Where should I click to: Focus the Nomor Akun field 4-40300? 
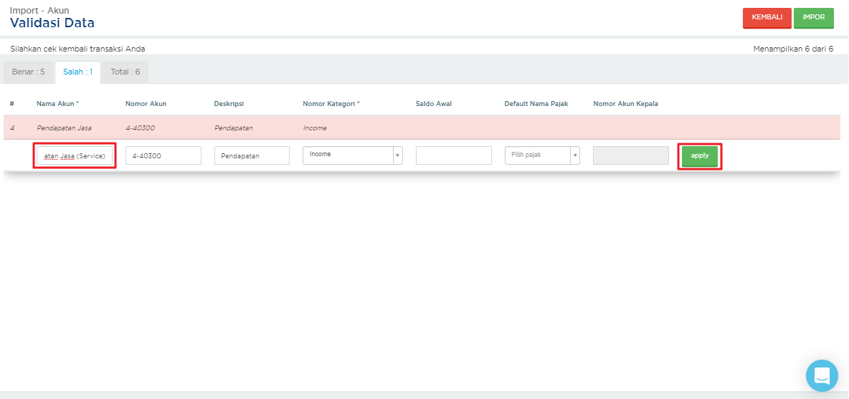coord(163,155)
